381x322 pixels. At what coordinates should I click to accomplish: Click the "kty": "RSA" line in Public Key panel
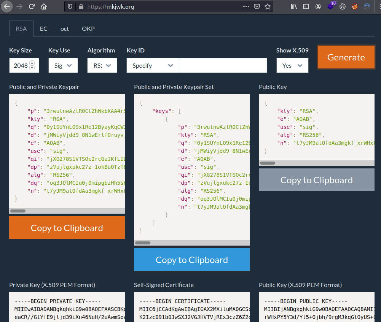[298, 111]
